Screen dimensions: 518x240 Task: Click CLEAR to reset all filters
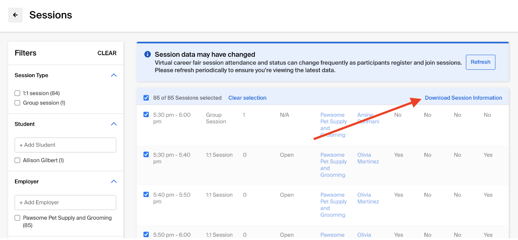click(107, 53)
